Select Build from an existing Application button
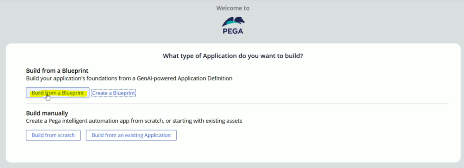The image size is (464, 168). tap(131, 135)
